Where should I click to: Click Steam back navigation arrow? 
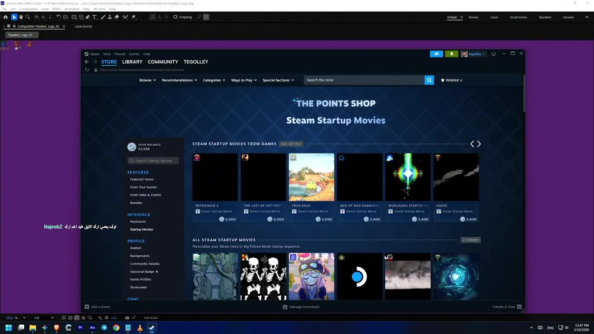86,62
